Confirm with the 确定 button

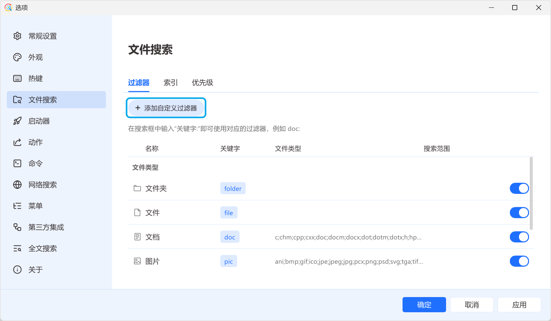tap(424, 305)
